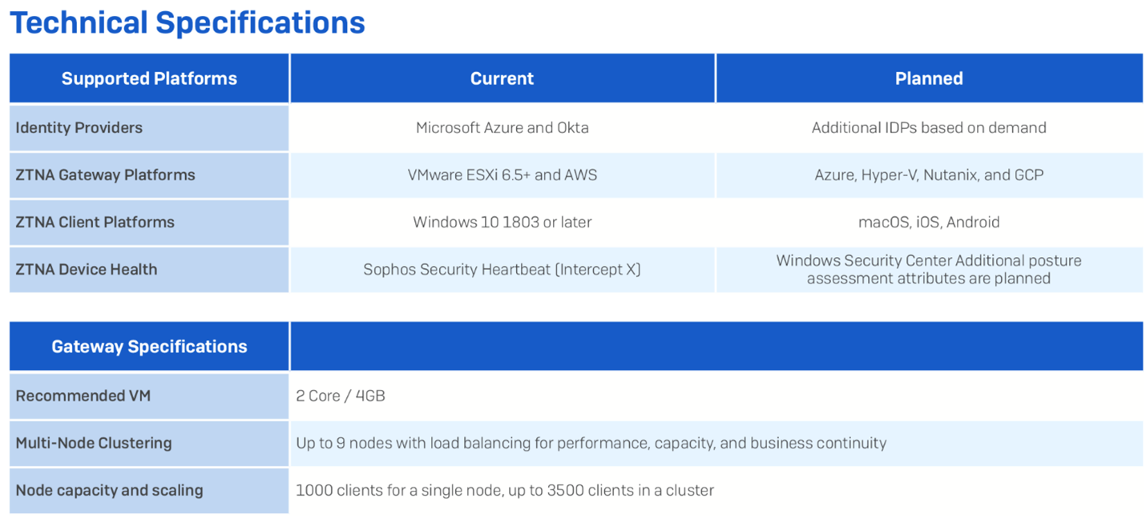
Task: Click the Multi-Node Clustering row label
Action: click(x=93, y=443)
